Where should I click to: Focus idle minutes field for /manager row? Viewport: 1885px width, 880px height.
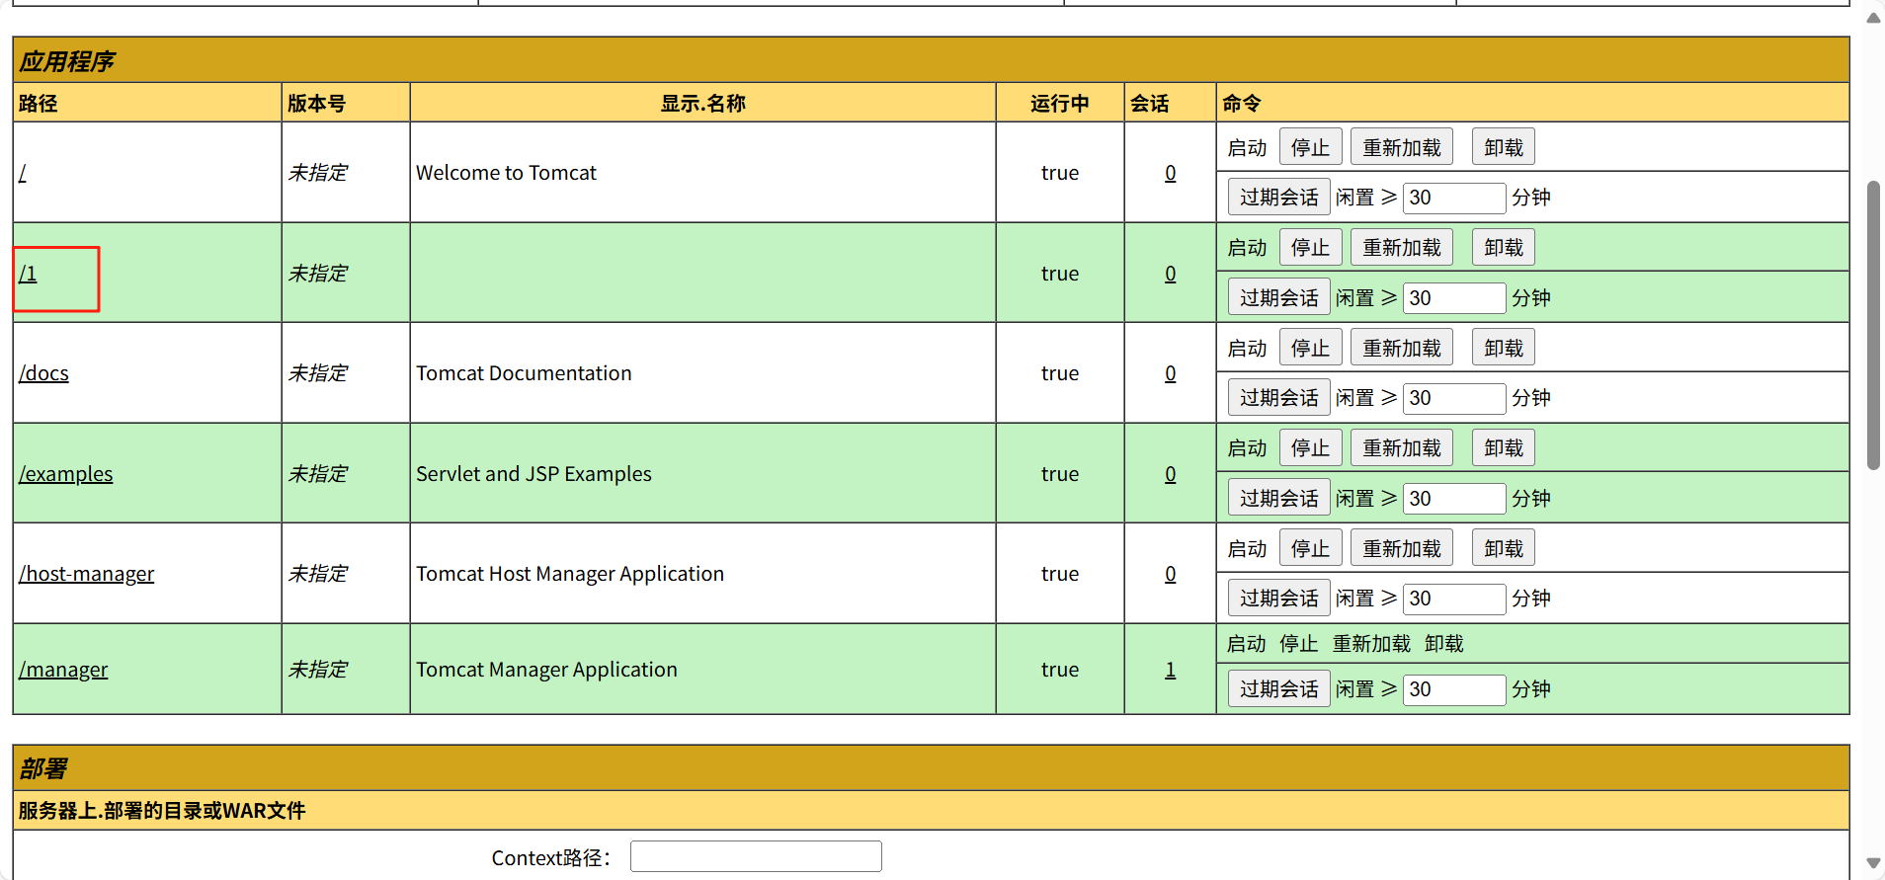1454,689
